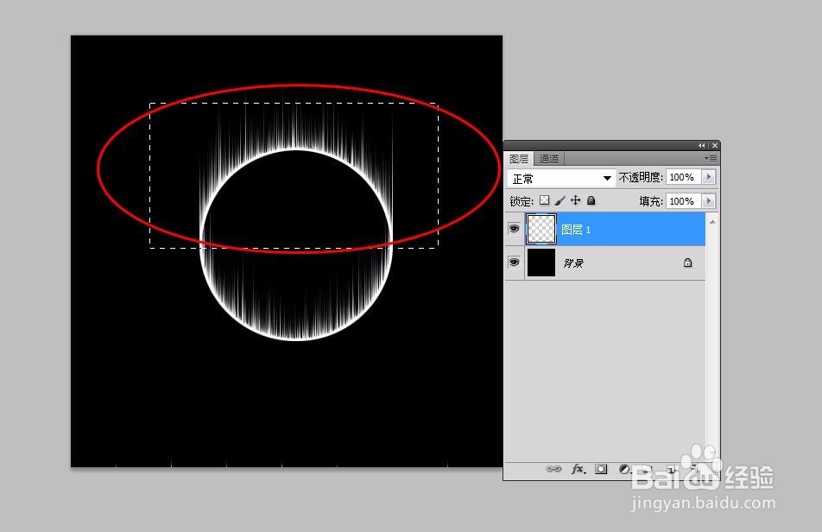Click the 背景 layer name
Screen dimensions: 822x532
tap(573, 263)
